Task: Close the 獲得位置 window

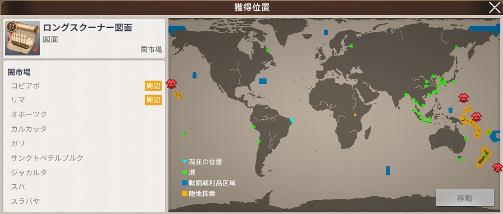Action: [495, 7]
